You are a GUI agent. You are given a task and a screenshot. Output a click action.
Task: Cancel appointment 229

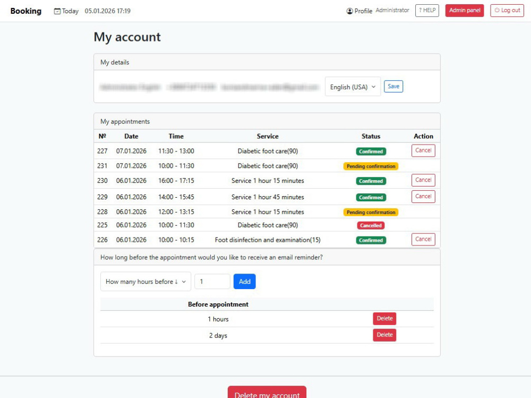pos(423,196)
